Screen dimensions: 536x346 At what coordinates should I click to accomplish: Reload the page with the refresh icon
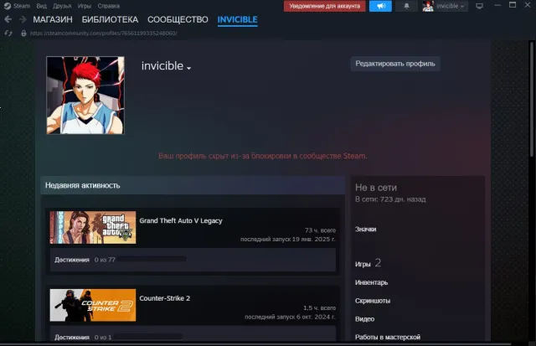tap(8, 34)
